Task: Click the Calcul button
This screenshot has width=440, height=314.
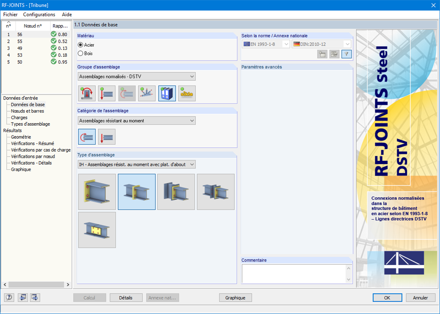Action: point(90,298)
